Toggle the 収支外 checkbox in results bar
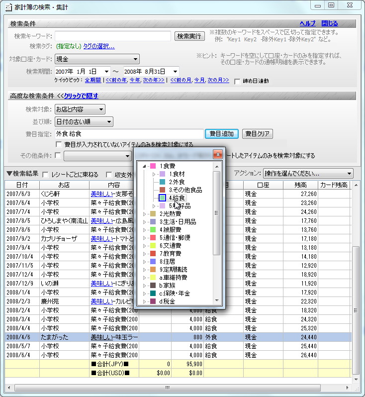This screenshot has width=365, height=397. tap(109, 175)
